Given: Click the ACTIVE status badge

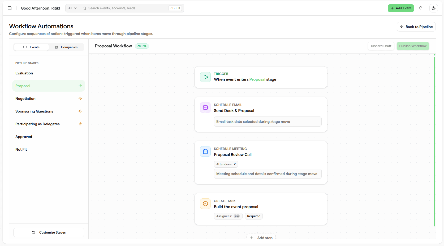Looking at the screenshot, I should (142, 46).
